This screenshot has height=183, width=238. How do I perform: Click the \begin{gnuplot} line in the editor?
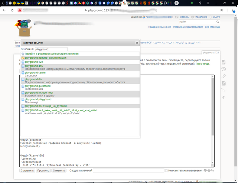coord(32,162)
